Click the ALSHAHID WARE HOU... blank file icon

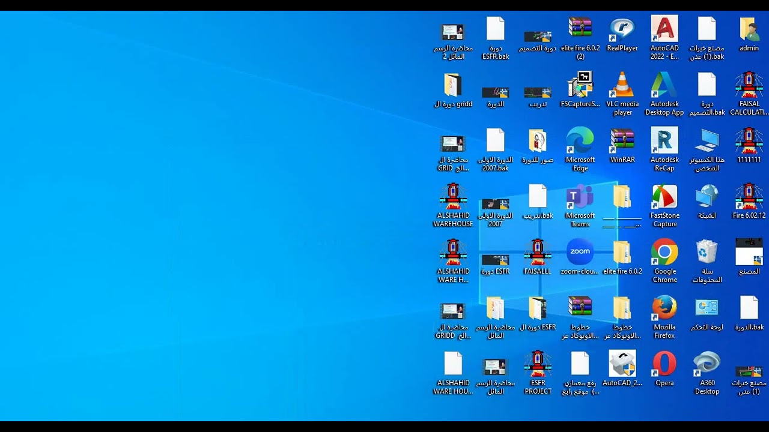453,373
